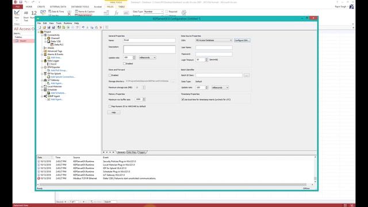Expand the Delta 1258 tree node
Screen dimensions: 368x207
tap(45, 41)
